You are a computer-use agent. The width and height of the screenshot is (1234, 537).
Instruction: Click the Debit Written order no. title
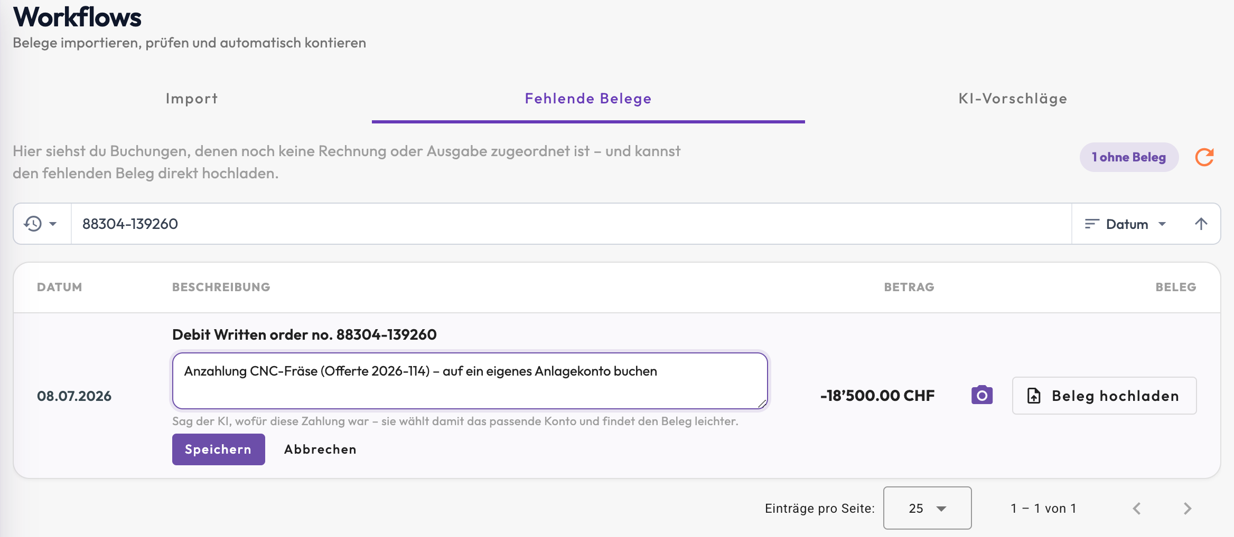304,334
